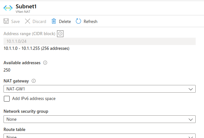The width and height of the screenshot is (204, 138).
Task: Click the Network security group chevron arrow
Action: (191, 119)
